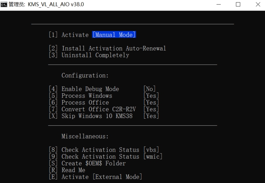Click the highlighted [Manual Mode] text
The height and width of the screenshot is (183, 265).
pos(114,35)
